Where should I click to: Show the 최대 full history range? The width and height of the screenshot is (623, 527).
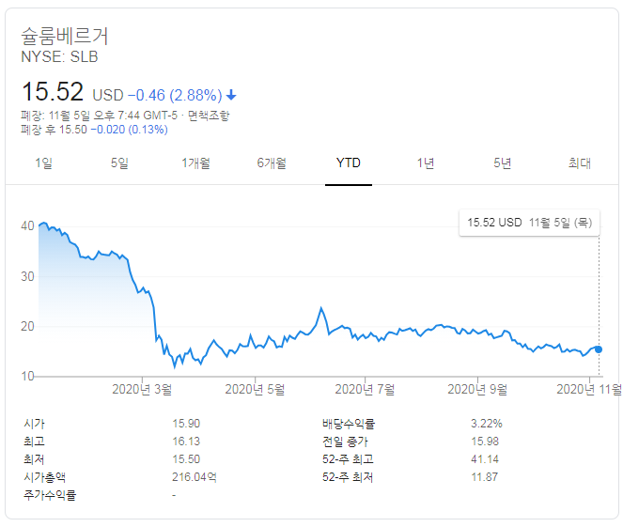pos(579,163)
